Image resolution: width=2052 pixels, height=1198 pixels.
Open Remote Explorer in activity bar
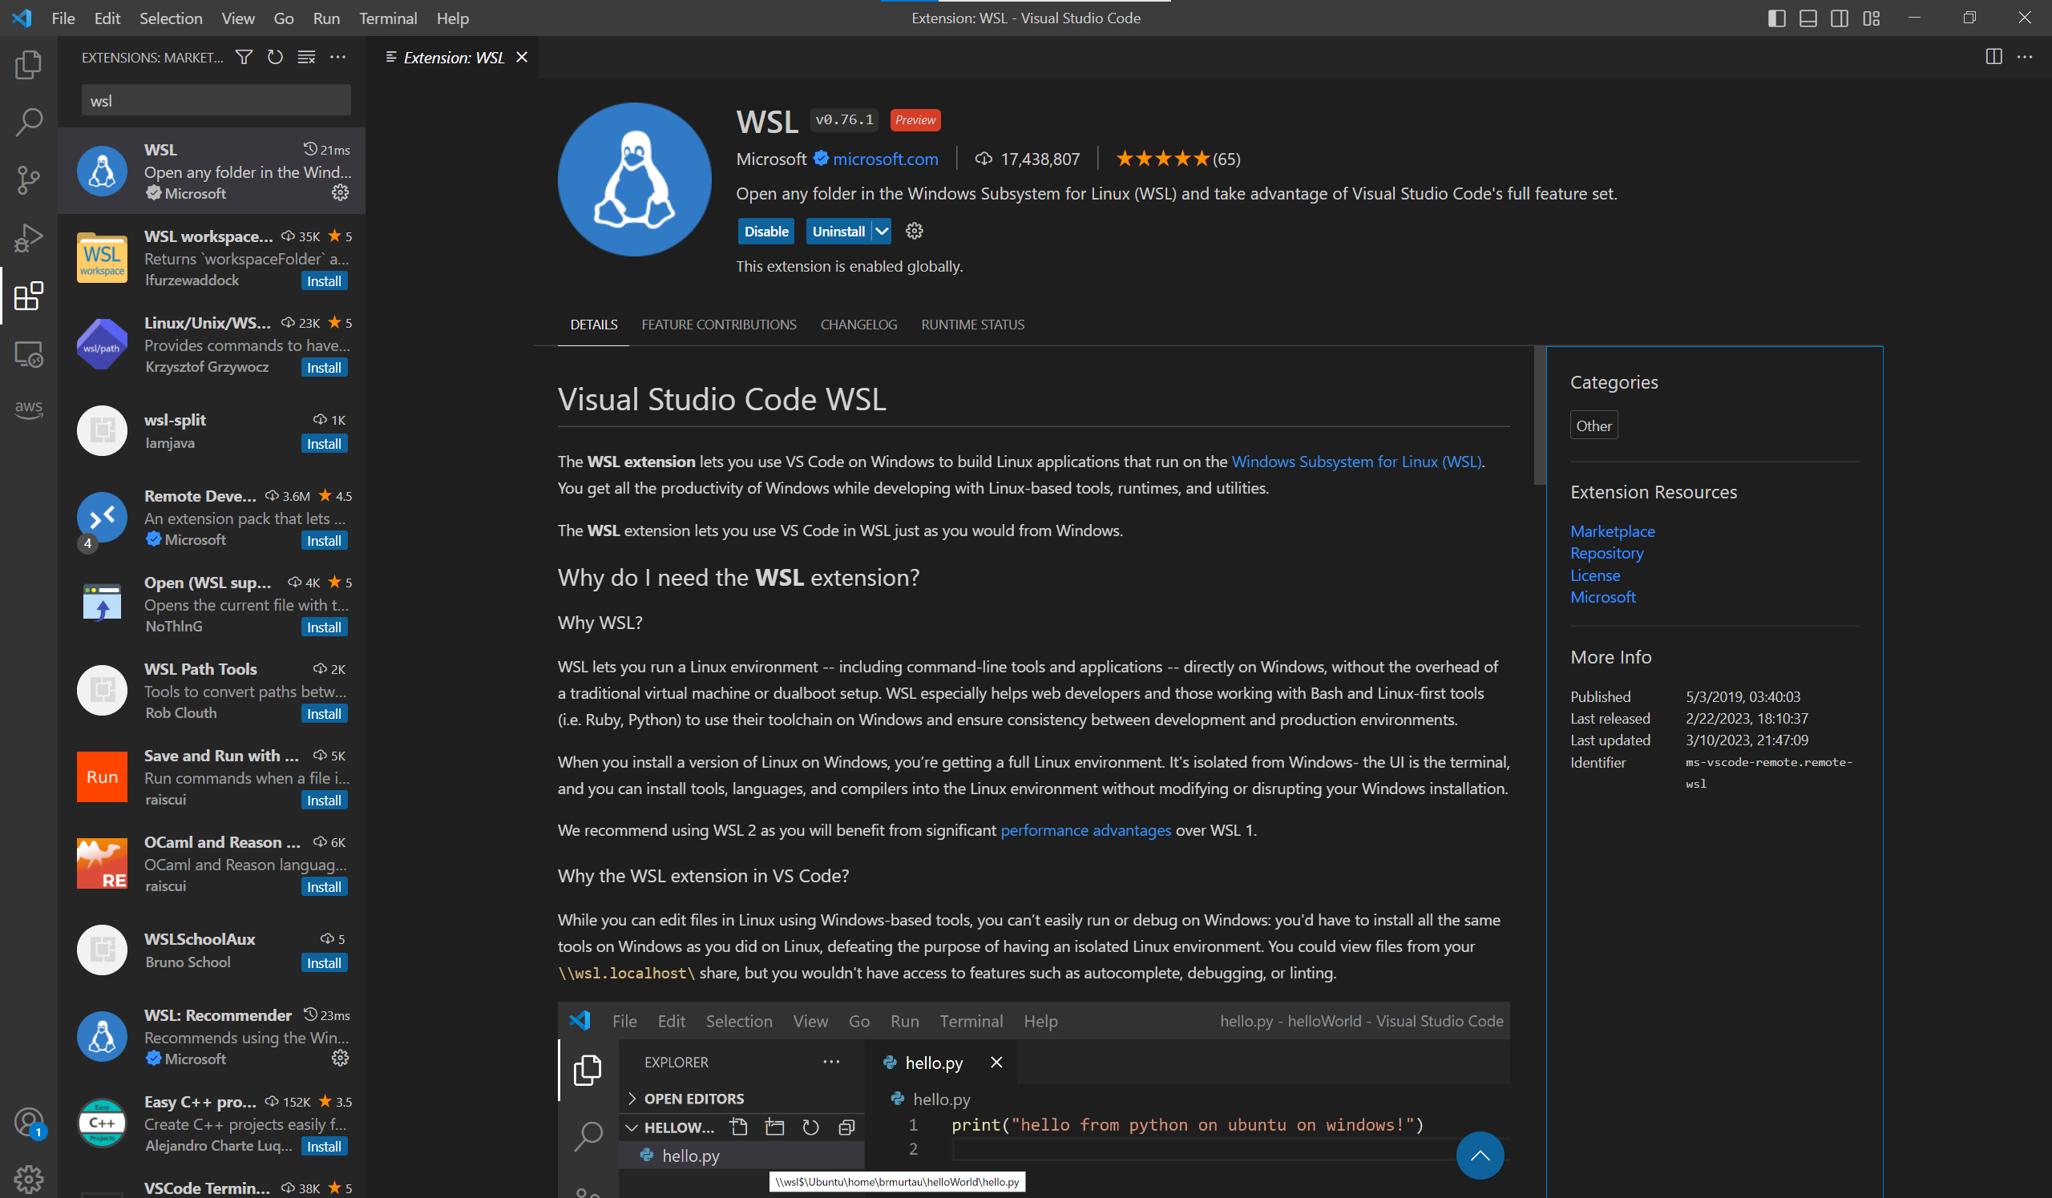29,355
